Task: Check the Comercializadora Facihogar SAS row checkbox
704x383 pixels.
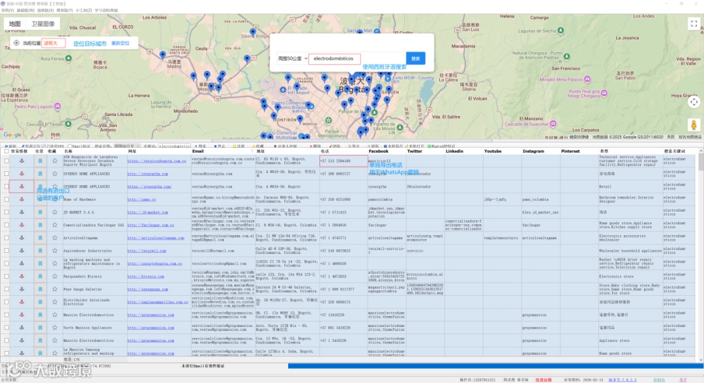Action: click(7, 225)
